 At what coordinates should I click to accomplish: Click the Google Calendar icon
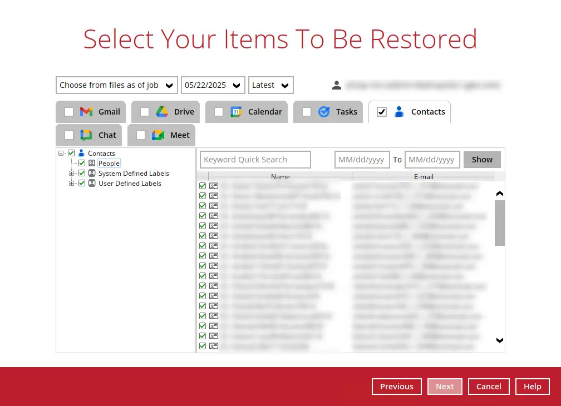(236, 112)
